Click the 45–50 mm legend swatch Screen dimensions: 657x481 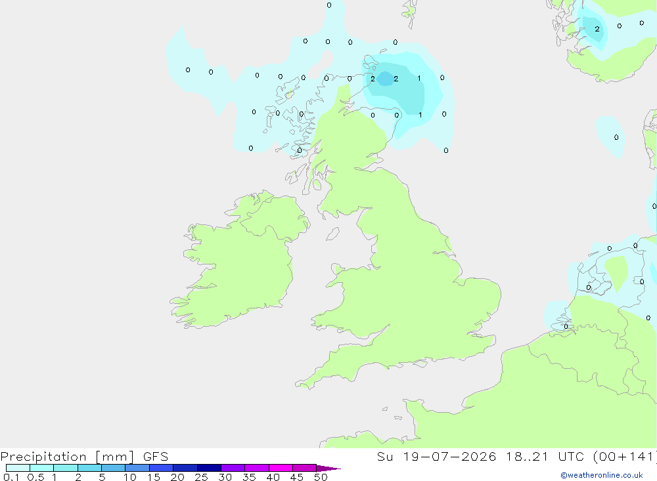(305, 468)
